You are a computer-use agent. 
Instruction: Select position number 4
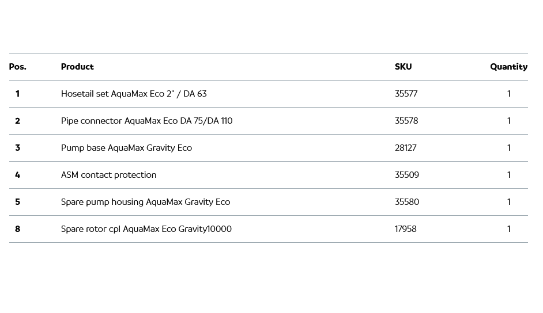pos(17,175)
